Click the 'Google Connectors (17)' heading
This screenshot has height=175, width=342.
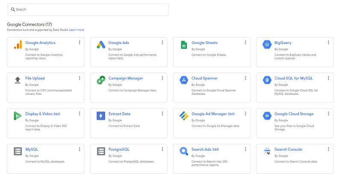(x=29, y=24)
